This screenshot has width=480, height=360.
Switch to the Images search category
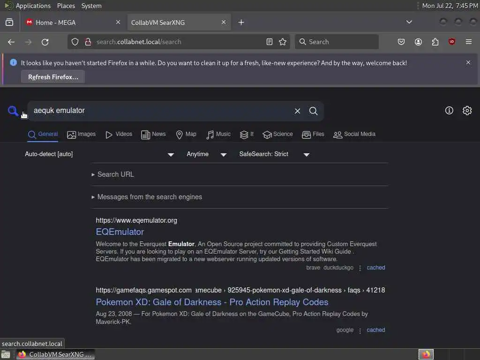click(82, 135)
